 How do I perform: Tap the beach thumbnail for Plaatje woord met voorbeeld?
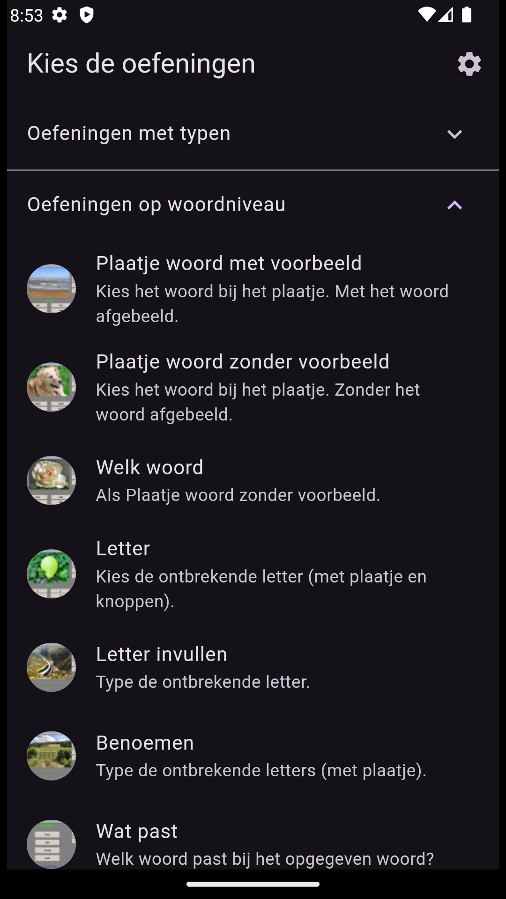point(51,289)
